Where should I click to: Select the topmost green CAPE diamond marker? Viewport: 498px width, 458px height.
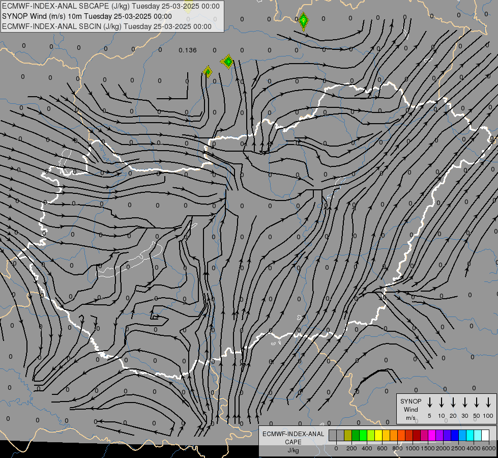tap(303, 21)
